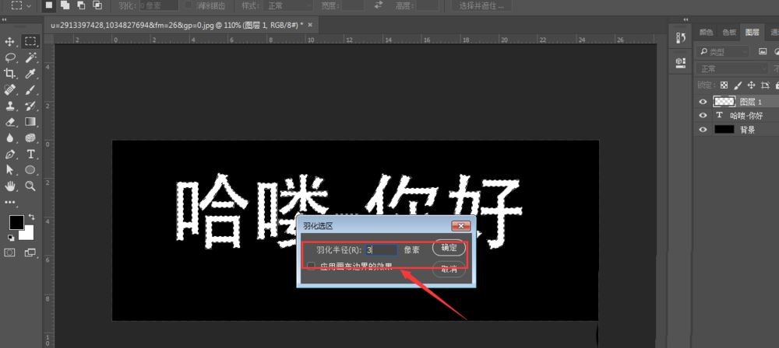Image resolution: width=779 pixels, height=348 pixels.
Task: Filter layers by pixel layer icon
Action: click(763, 51)
